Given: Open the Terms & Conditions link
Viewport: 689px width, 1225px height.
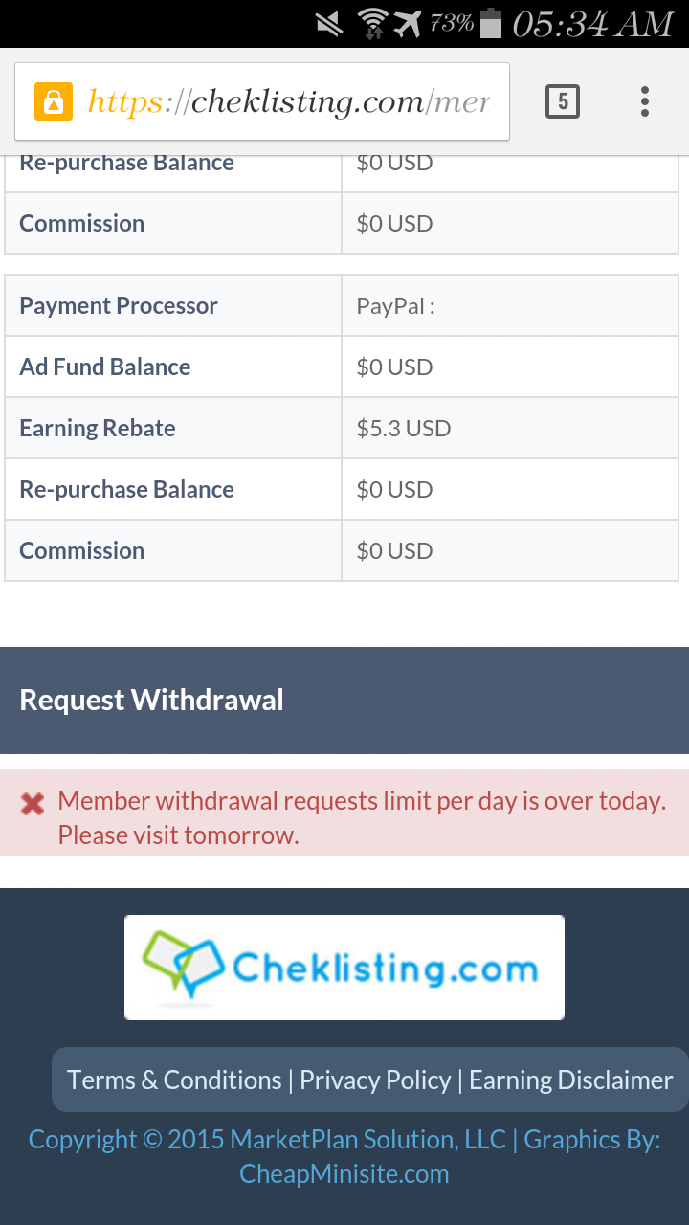Looking at the screenshot, I should [x=174, y=1080].
